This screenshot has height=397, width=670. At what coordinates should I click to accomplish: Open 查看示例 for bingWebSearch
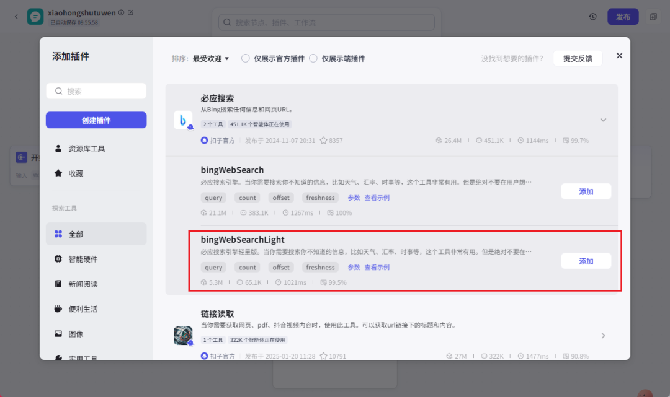tap(377, 198)
